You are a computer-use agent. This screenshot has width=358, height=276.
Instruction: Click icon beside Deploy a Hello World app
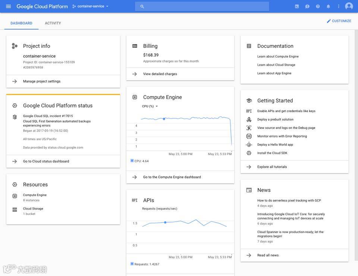[249, 145]
